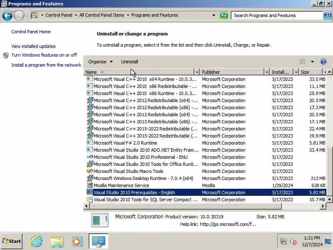This screenshot has height=250, width=333.
Task: Click icon of Microsoft Visual F# 2.0 Runtime
Action: tap(90, 143)
